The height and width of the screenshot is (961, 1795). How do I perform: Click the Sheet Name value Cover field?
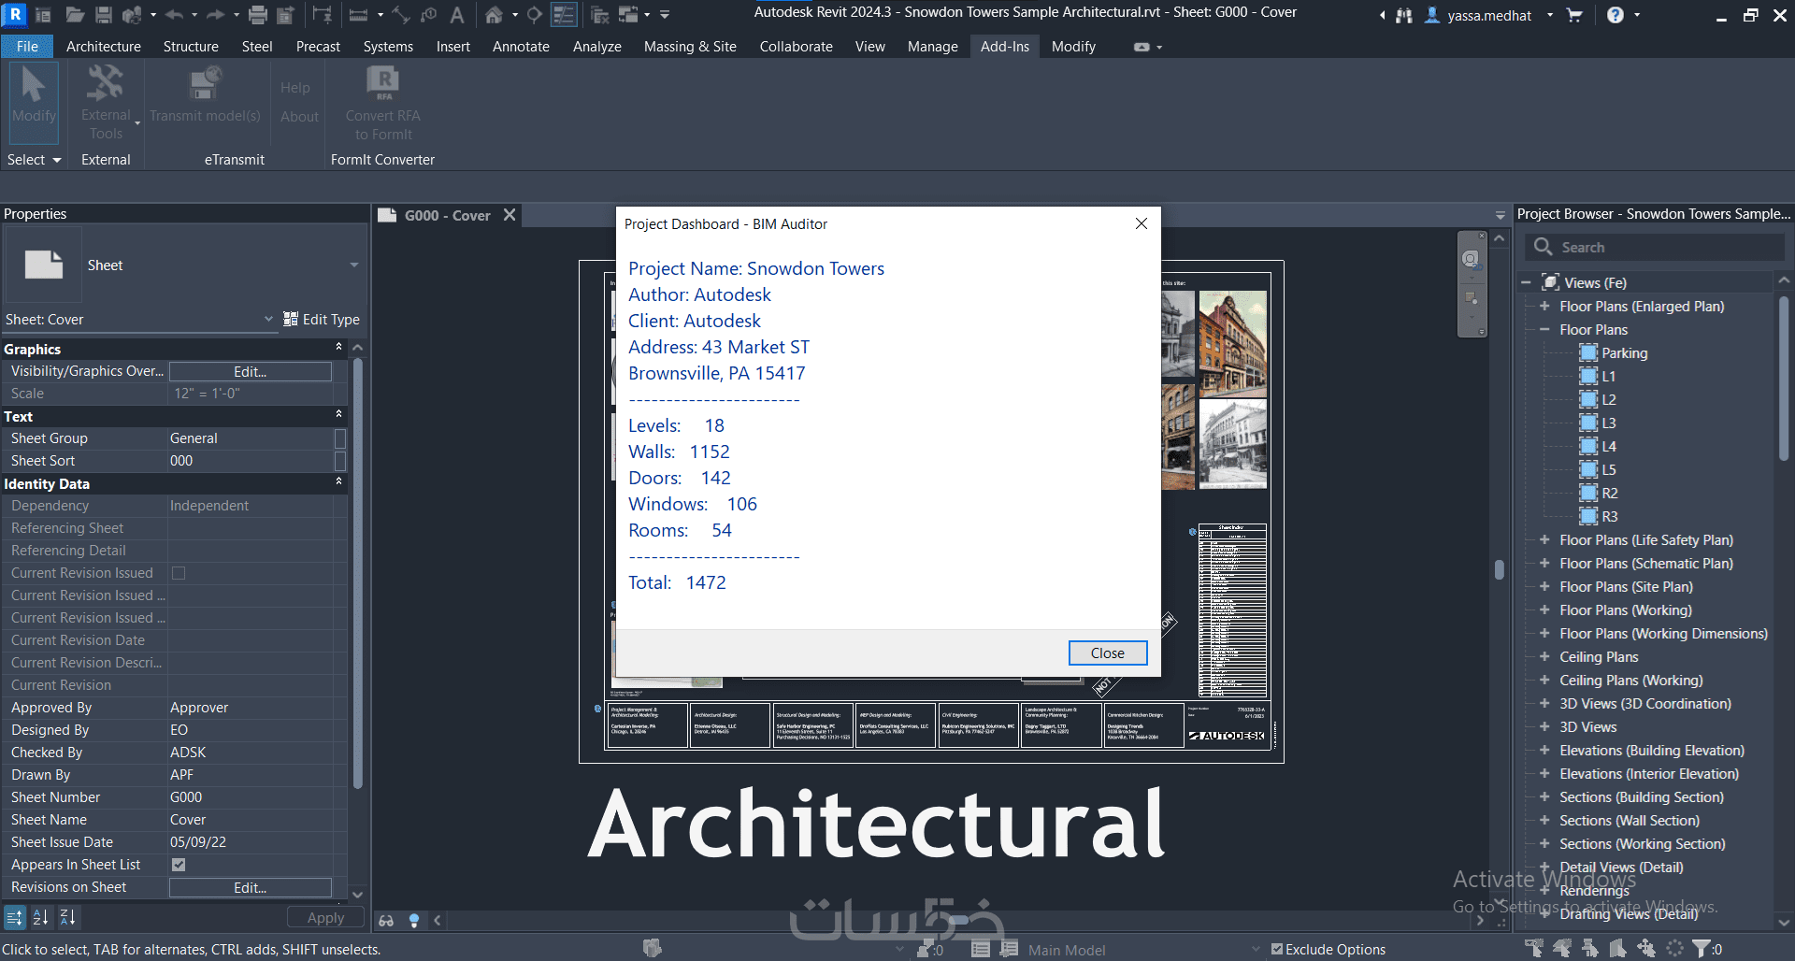pyautogui.click(x=251, y=820)
